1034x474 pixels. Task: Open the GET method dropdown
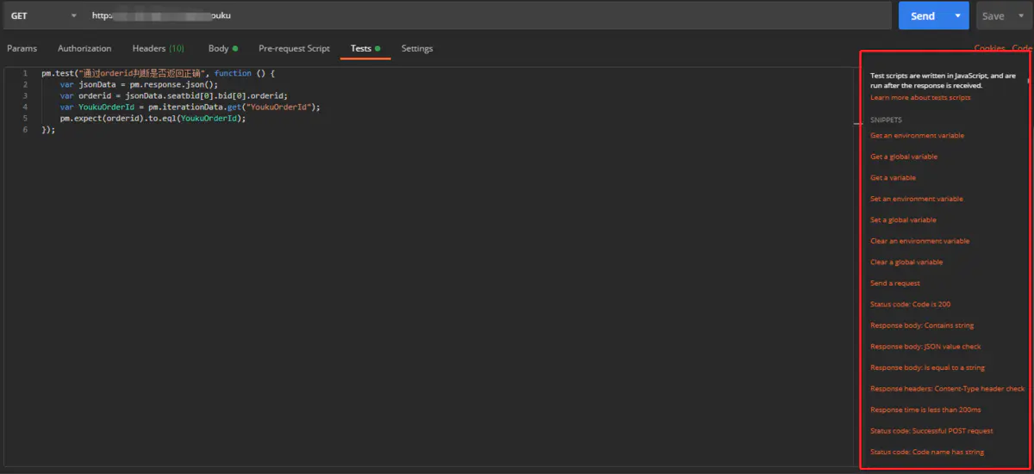click(42, 15)
